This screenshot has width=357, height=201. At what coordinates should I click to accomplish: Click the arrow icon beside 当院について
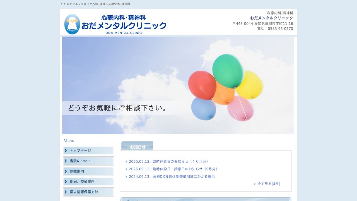click(x=66, y=161)
